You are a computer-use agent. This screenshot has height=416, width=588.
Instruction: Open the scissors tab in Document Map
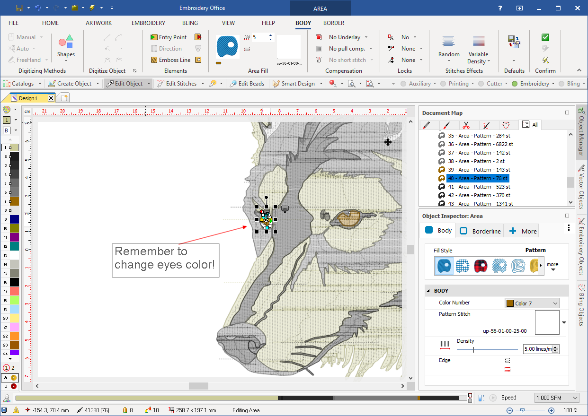pyautogui.click(x=466, y=125)
